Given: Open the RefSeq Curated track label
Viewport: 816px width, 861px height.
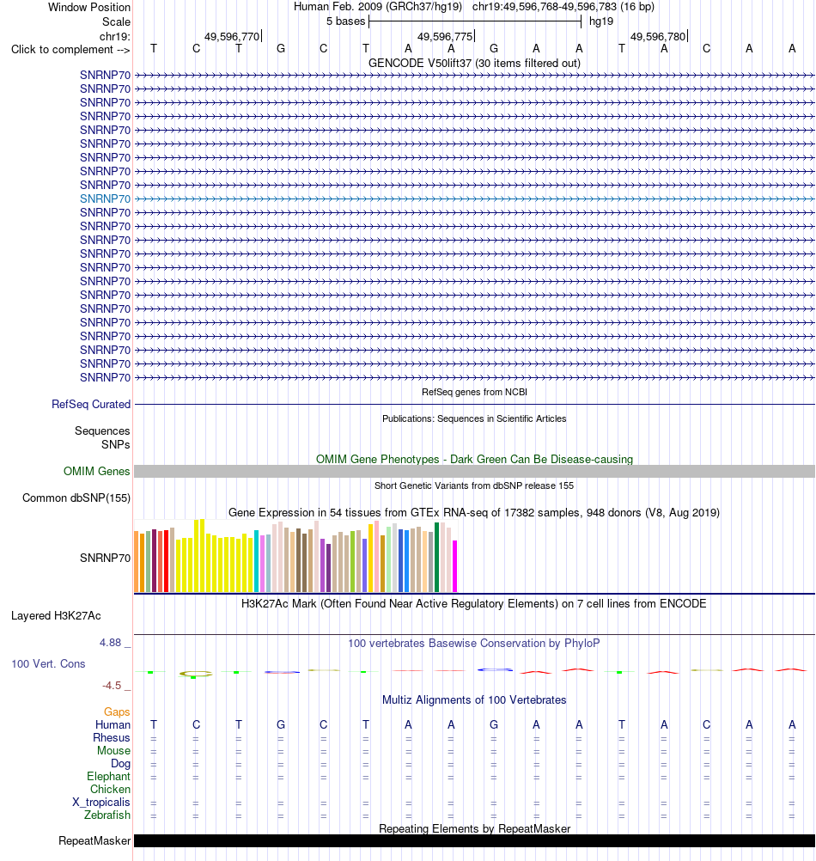Looking at the screenshot, I should [x=90, y=404].
